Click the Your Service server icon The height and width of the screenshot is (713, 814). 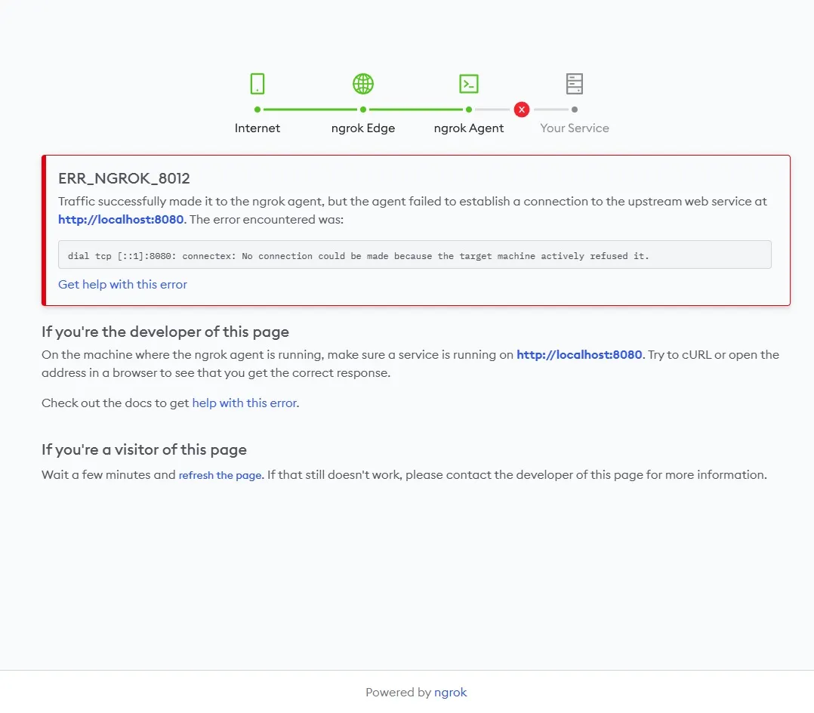[x=575, y=83]
